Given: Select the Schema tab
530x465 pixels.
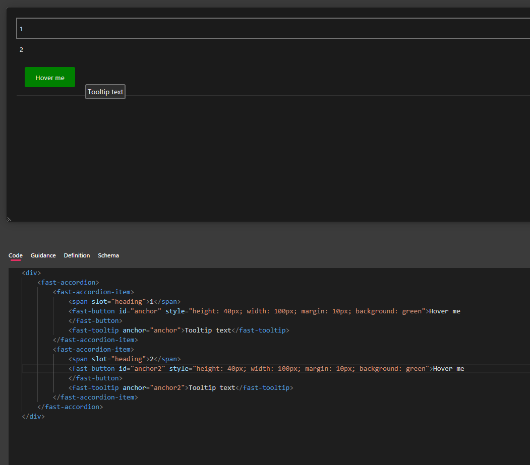Looking at the screenshot, I should pyautogui.click(x=108, y=255).
